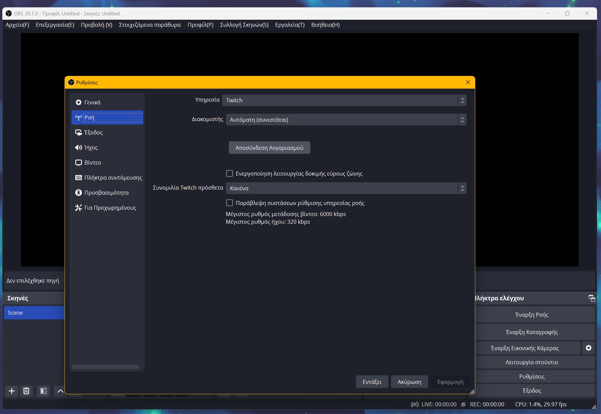Image resolution: width=601 pixels, height=414 pixels.
Task: Select the Προσβασιμότητα accessibility icon
Action: 79,193
